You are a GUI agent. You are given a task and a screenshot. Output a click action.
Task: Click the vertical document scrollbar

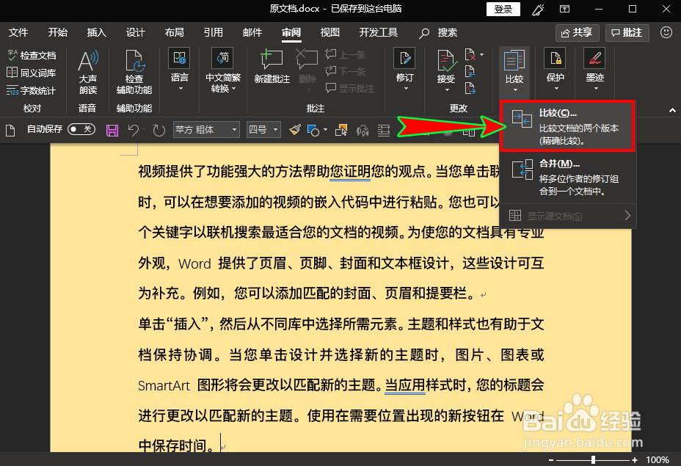pos(673,294)
